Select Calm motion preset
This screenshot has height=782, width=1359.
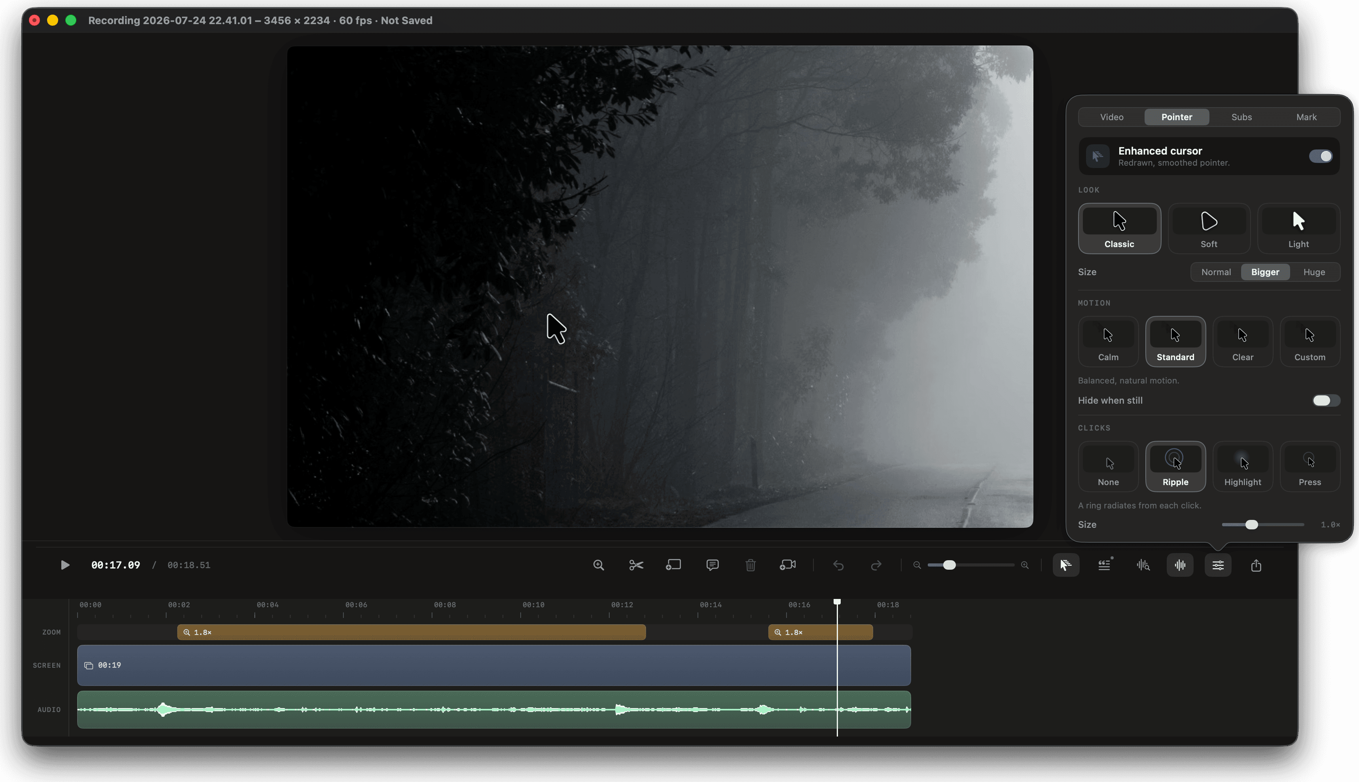coord(1108,342)
